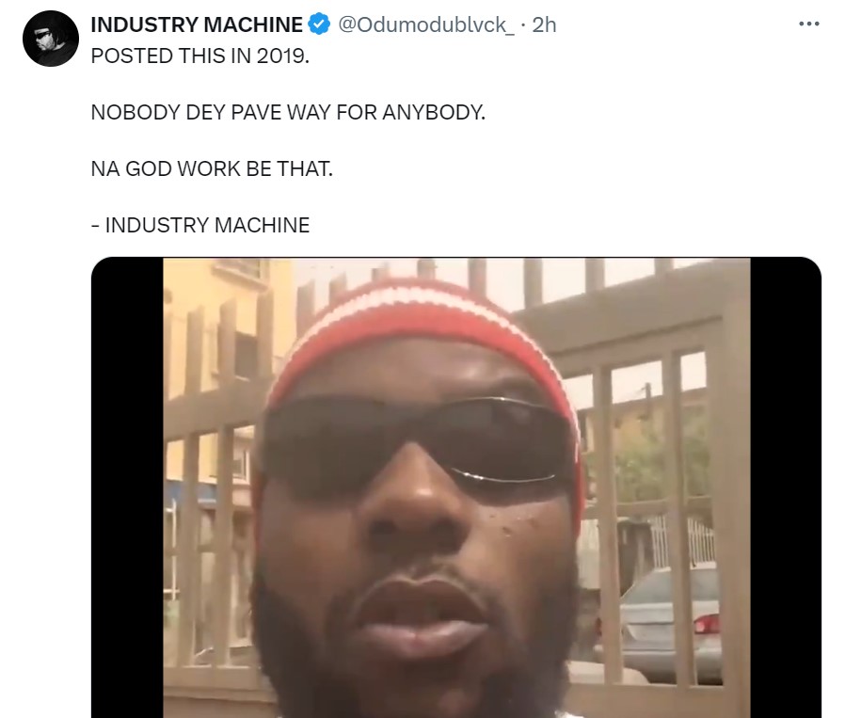Open the author's round profile avatar

point(51,39)
